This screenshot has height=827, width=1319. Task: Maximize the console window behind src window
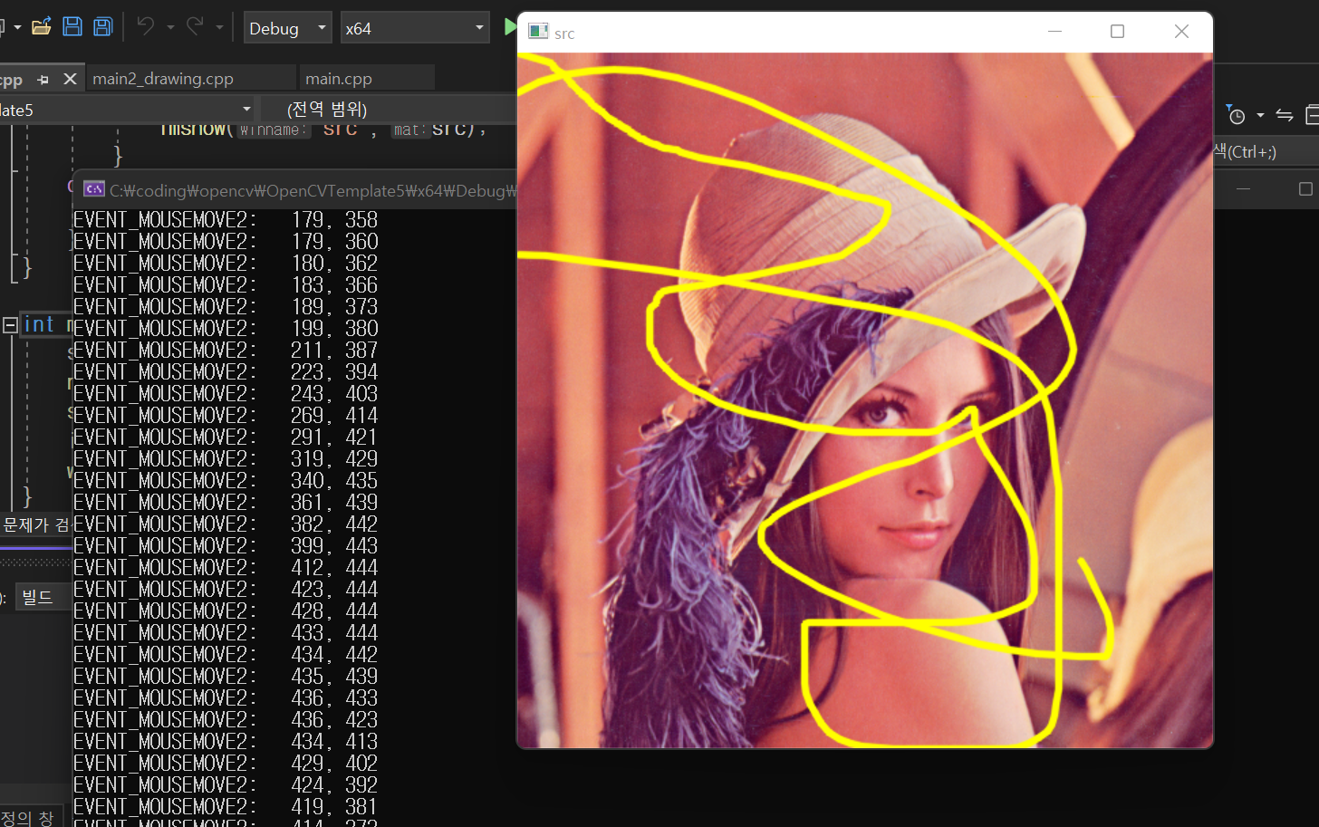1305,188
